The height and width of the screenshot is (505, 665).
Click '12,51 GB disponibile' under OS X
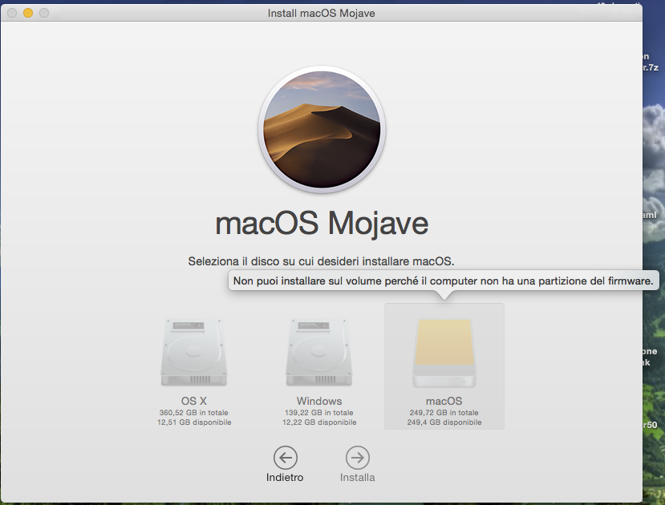coord(194,422)
